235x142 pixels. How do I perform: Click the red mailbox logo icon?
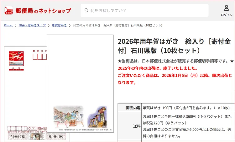(x=9, y=11)
